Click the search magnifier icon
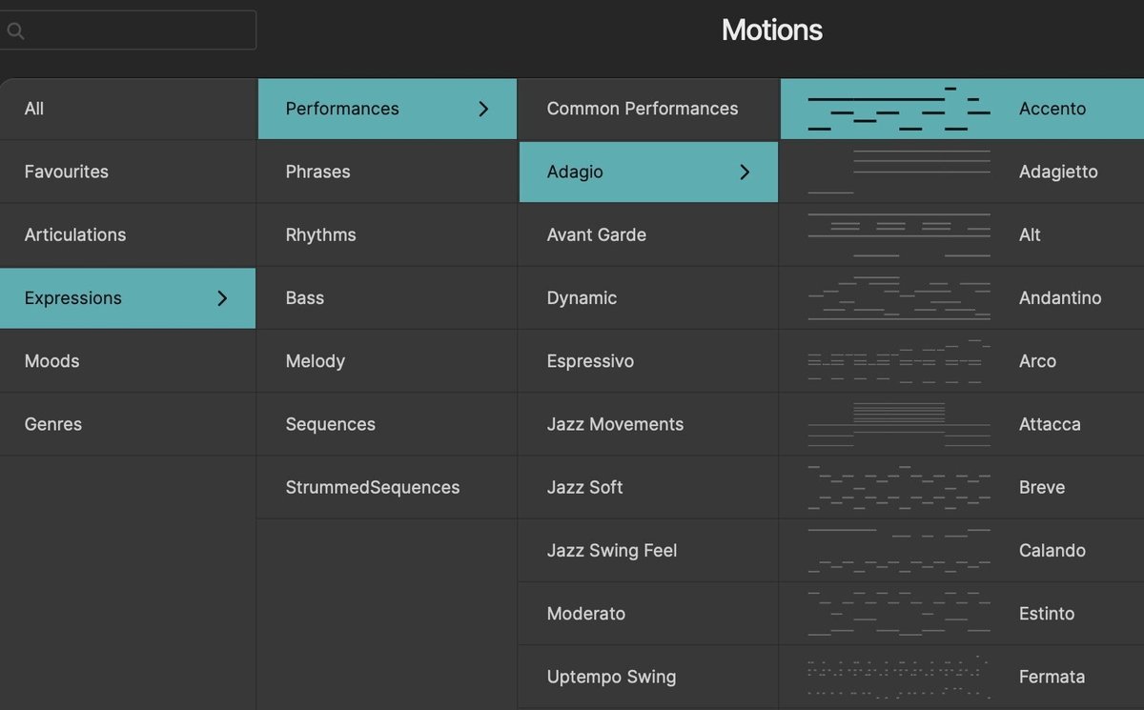This screenshot has width=1144, height=710. pyautogui.click(x=15, y=30)
